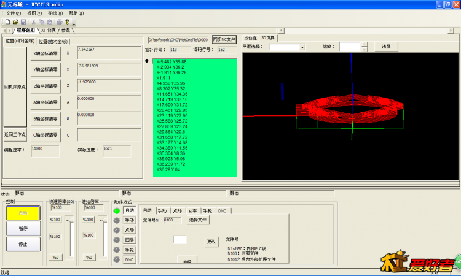Click the 进给倍率 vertical slider

point(103,237)
